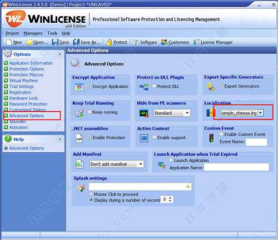
Task: Toggle the Export Generators checkbox
Action: point(221,86)
